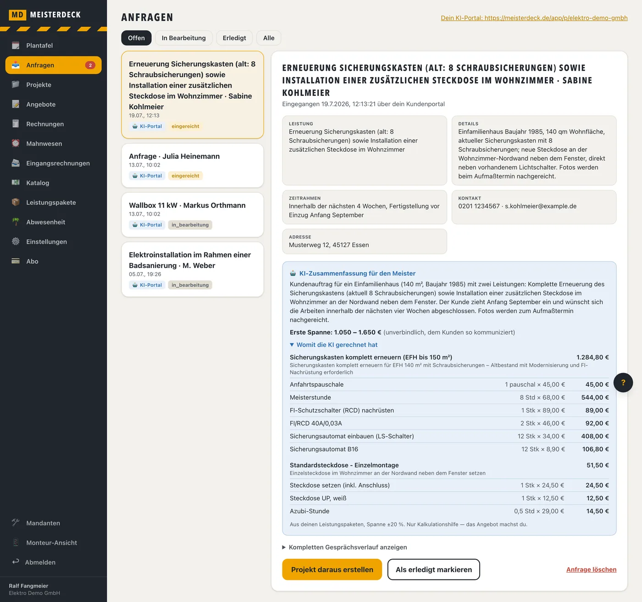The height and width of the screenshot is (602, 642).
Task: Open Plantafel in the sidebar
Action: (x=53, y=45)
